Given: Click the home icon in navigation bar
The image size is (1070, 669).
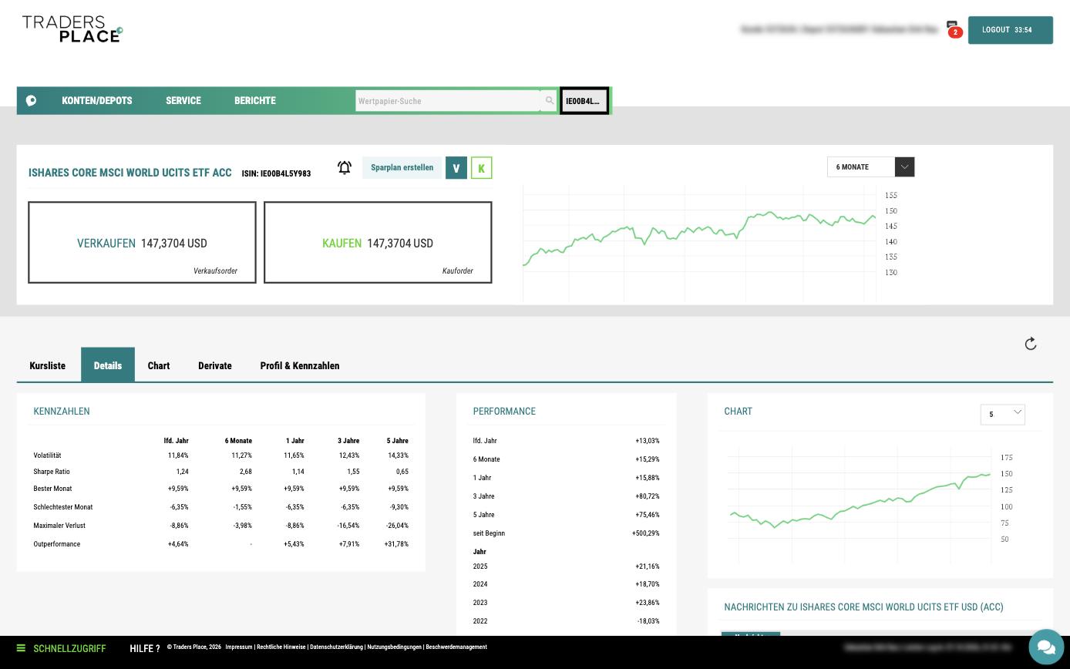Looking at the screenshot, I should 31,101.
